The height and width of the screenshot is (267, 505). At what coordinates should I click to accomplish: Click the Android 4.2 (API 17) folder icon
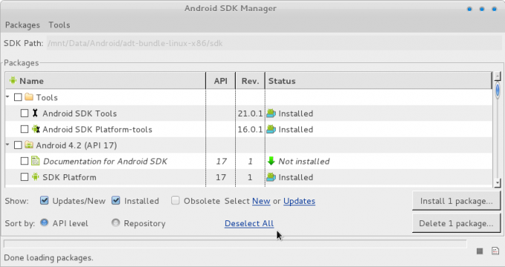point(29,145)
